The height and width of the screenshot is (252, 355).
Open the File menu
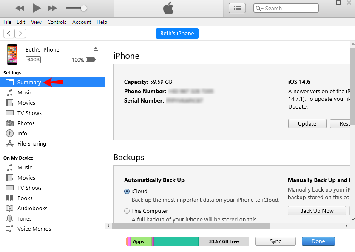pyautogui.click(x=7, y=22)
